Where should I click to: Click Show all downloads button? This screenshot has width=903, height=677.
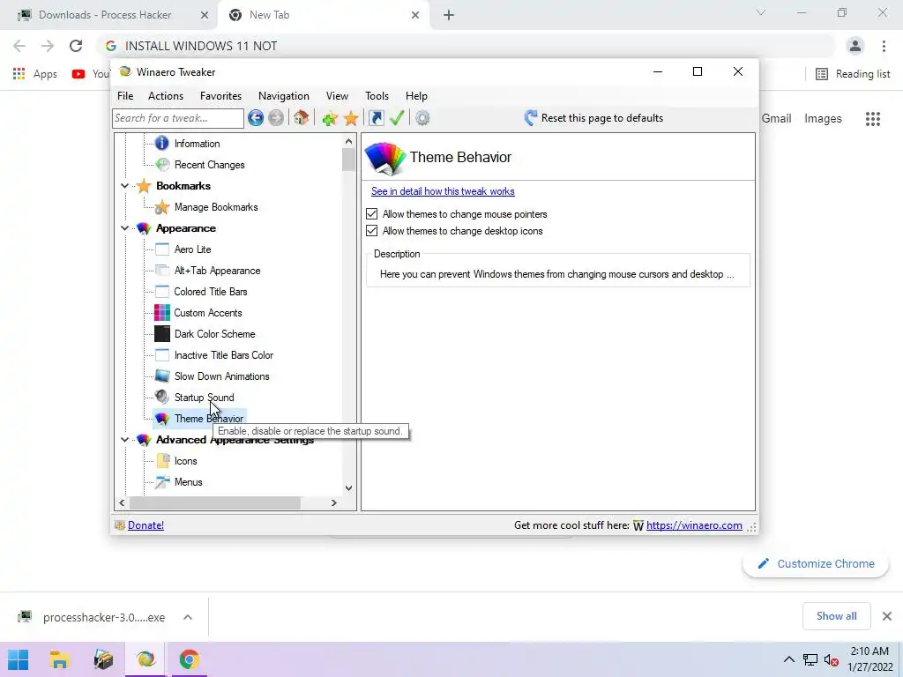(836, 616)
